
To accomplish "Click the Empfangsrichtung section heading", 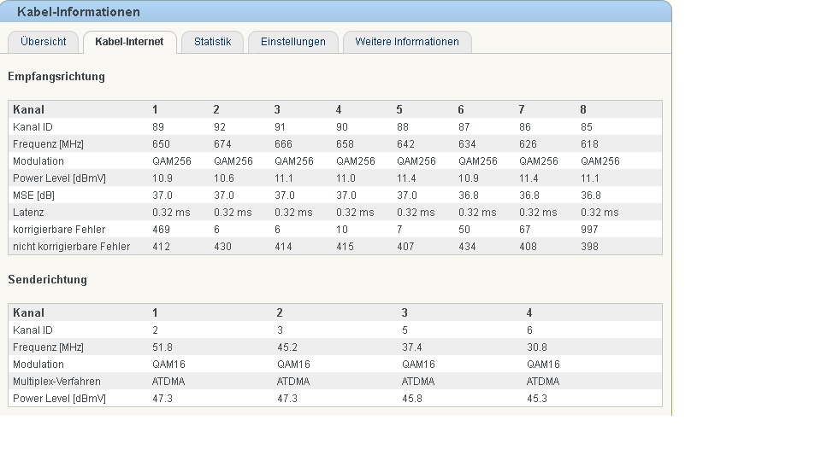I will (56, 77).
